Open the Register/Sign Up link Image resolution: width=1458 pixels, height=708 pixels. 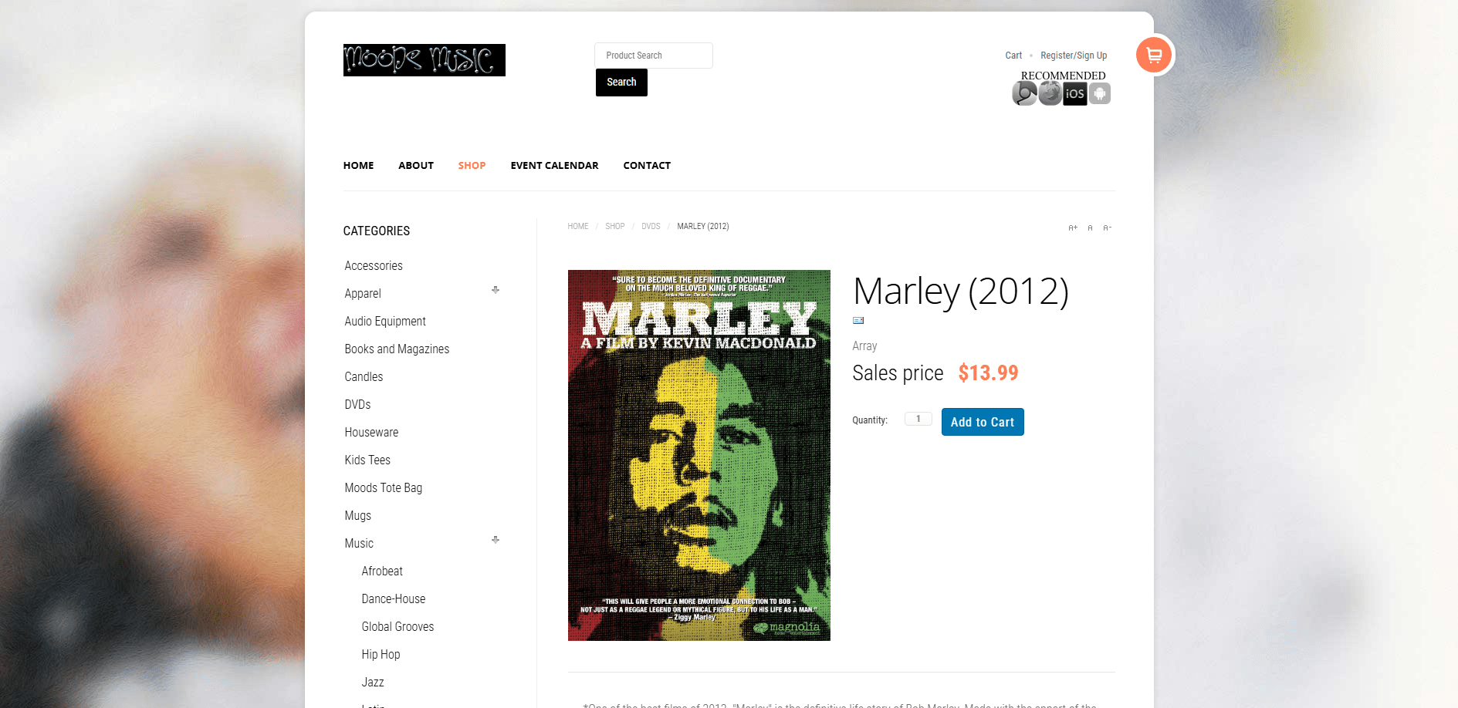pos(1074,56)
